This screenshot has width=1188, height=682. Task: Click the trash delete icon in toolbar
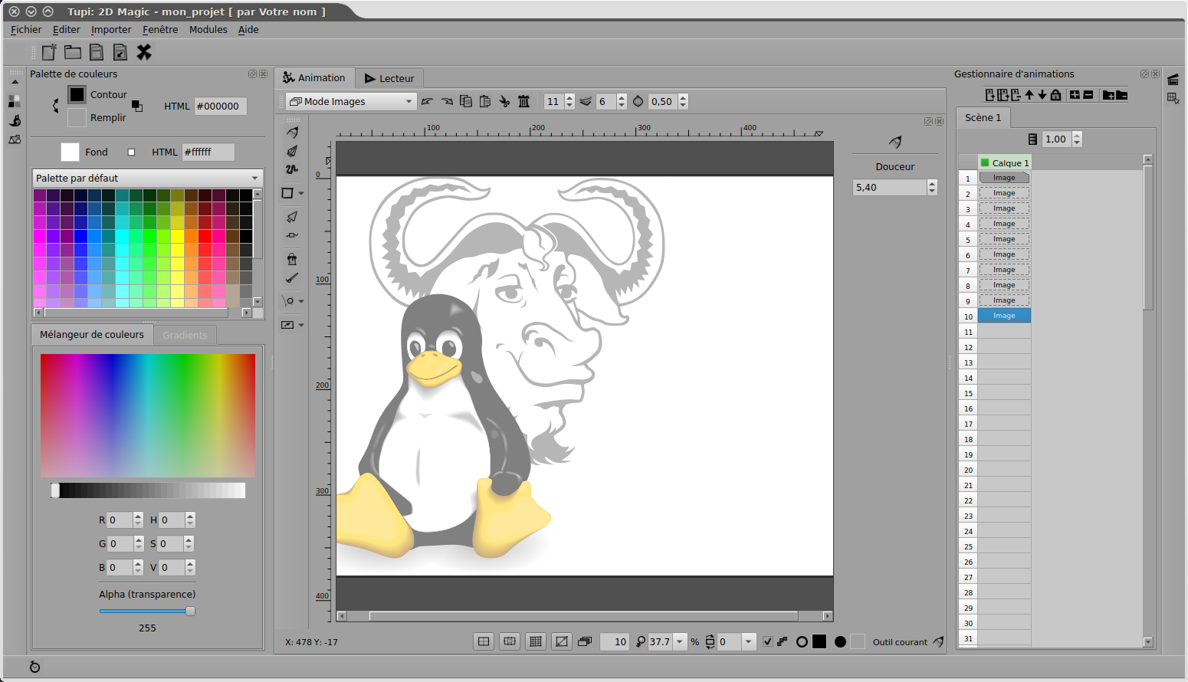click(x=523, y=101)
